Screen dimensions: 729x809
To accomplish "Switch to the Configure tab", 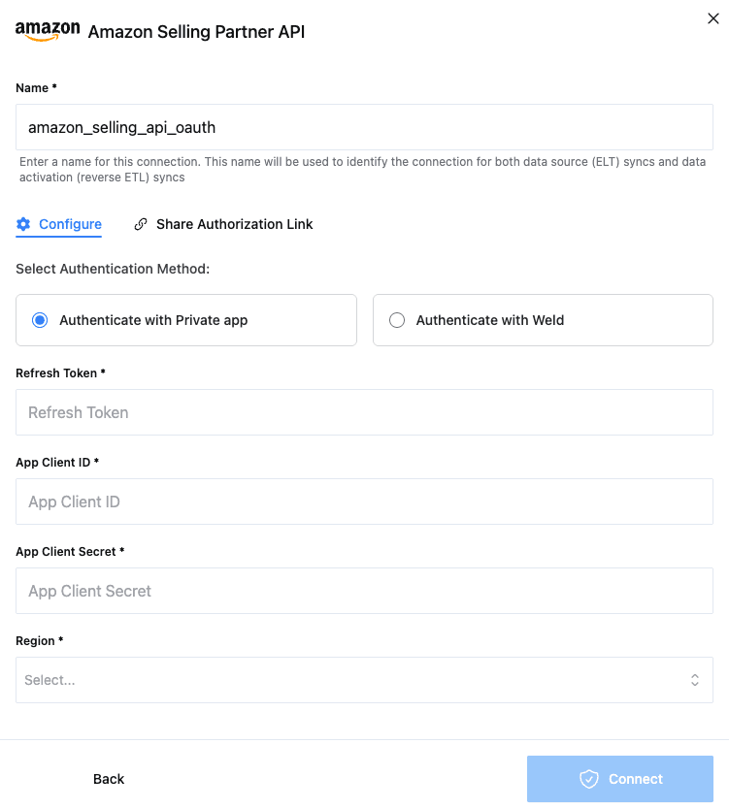I will point(68,224).
